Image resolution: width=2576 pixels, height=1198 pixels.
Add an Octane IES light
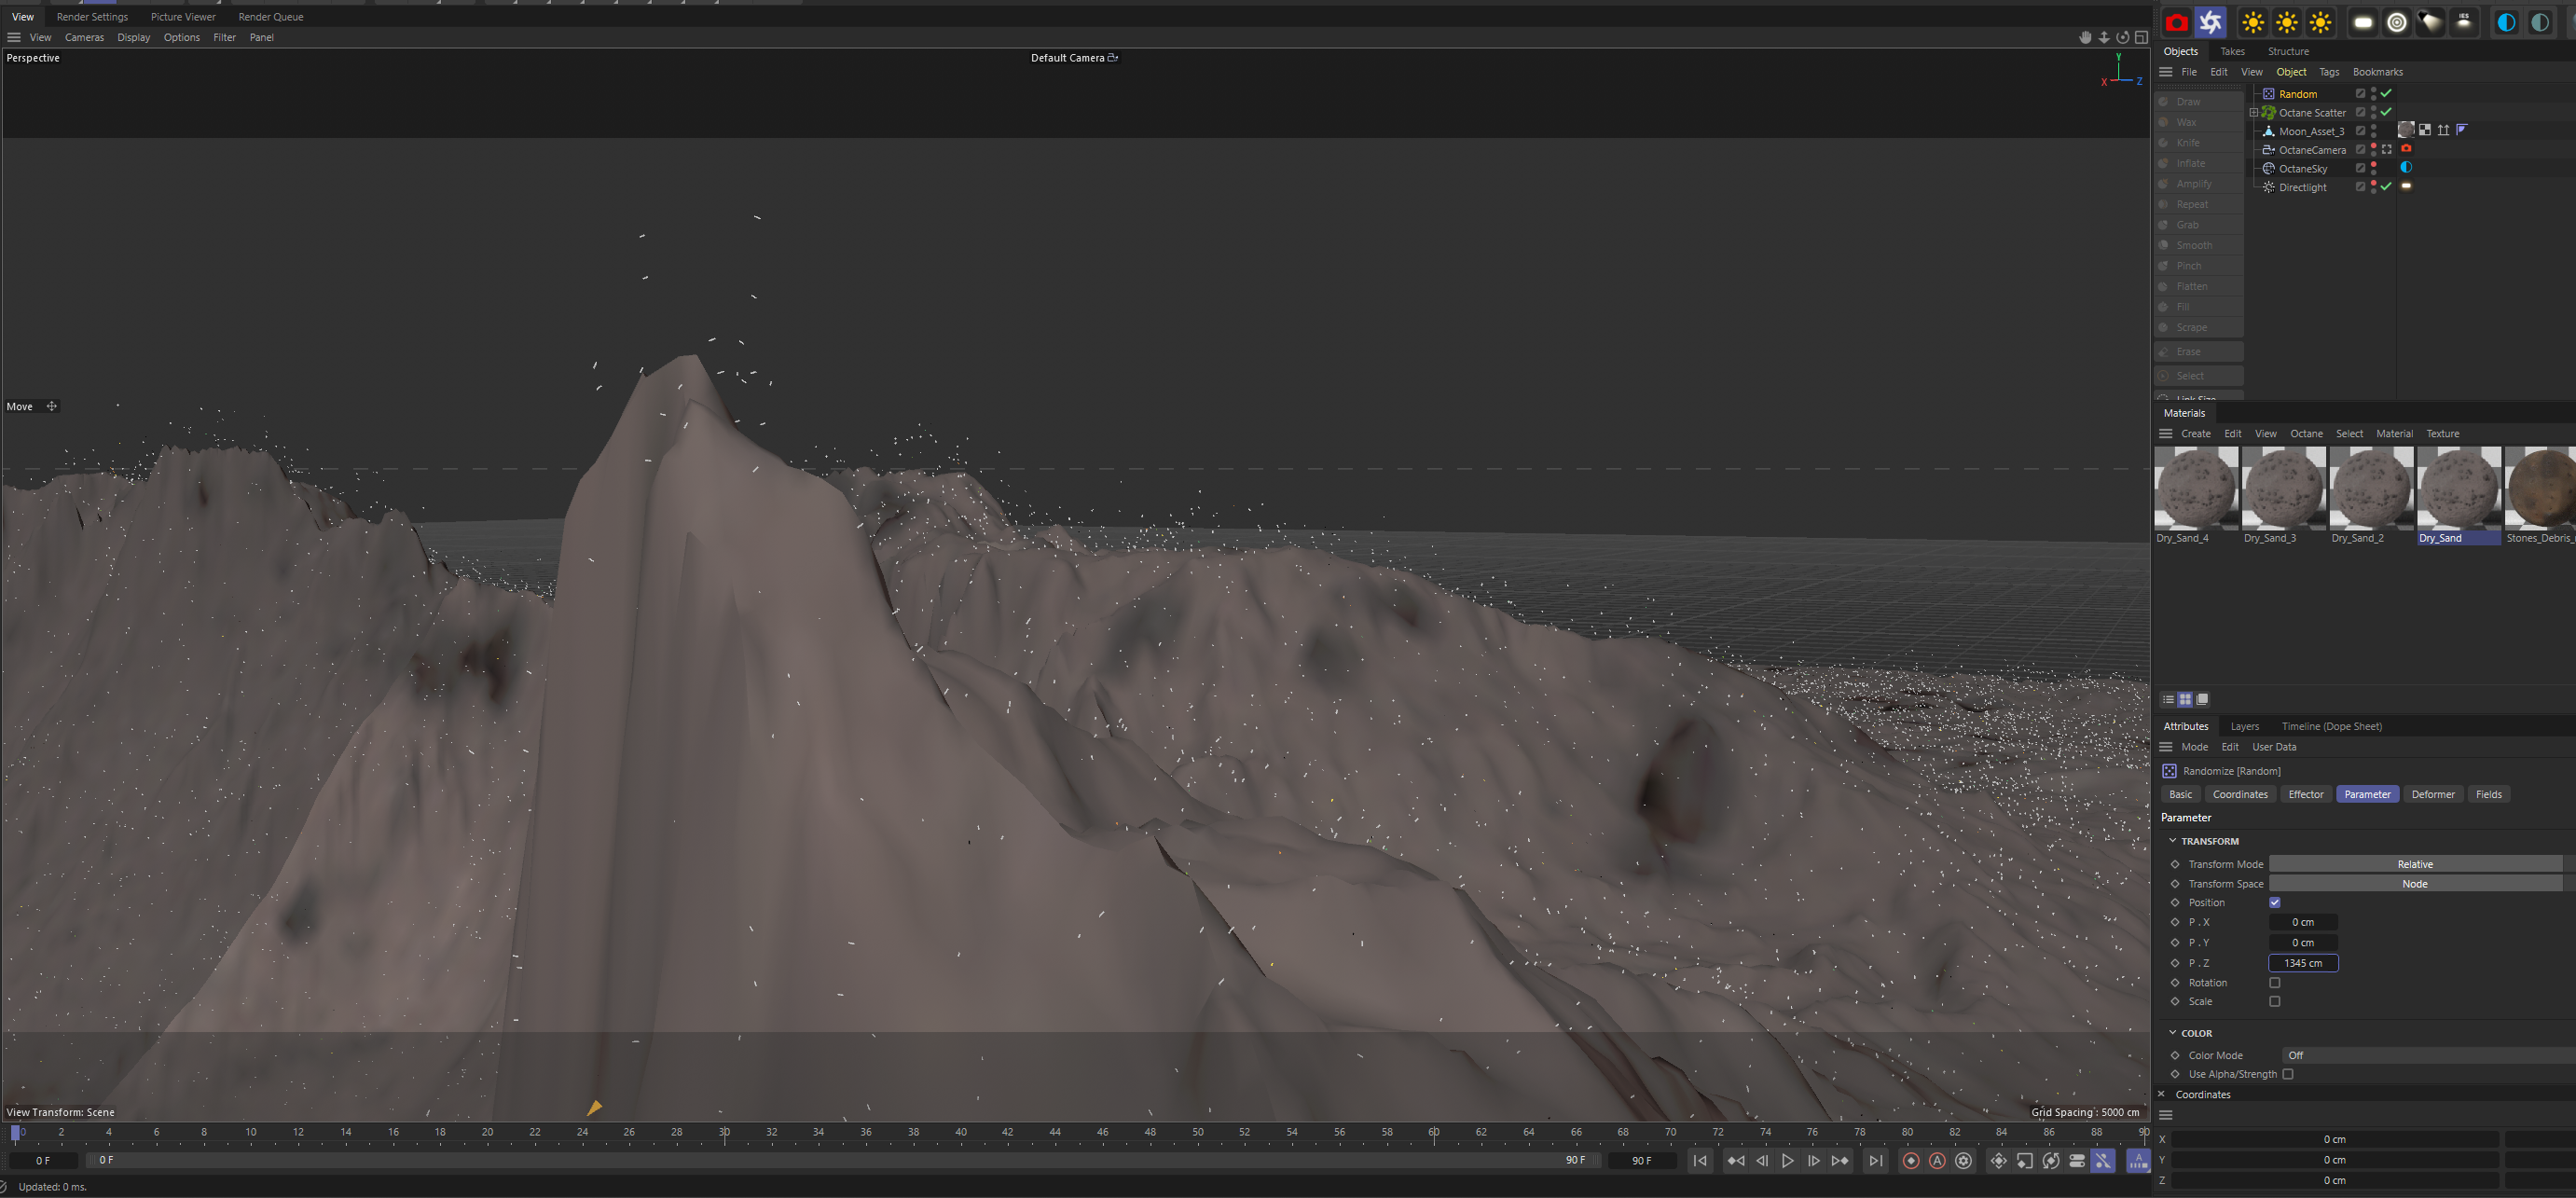pos(2464,23)
